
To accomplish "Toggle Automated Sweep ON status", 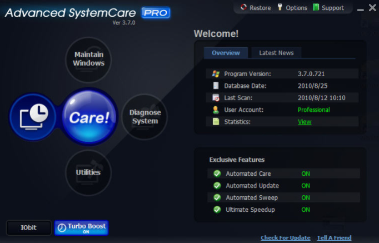I will (306, 197).
